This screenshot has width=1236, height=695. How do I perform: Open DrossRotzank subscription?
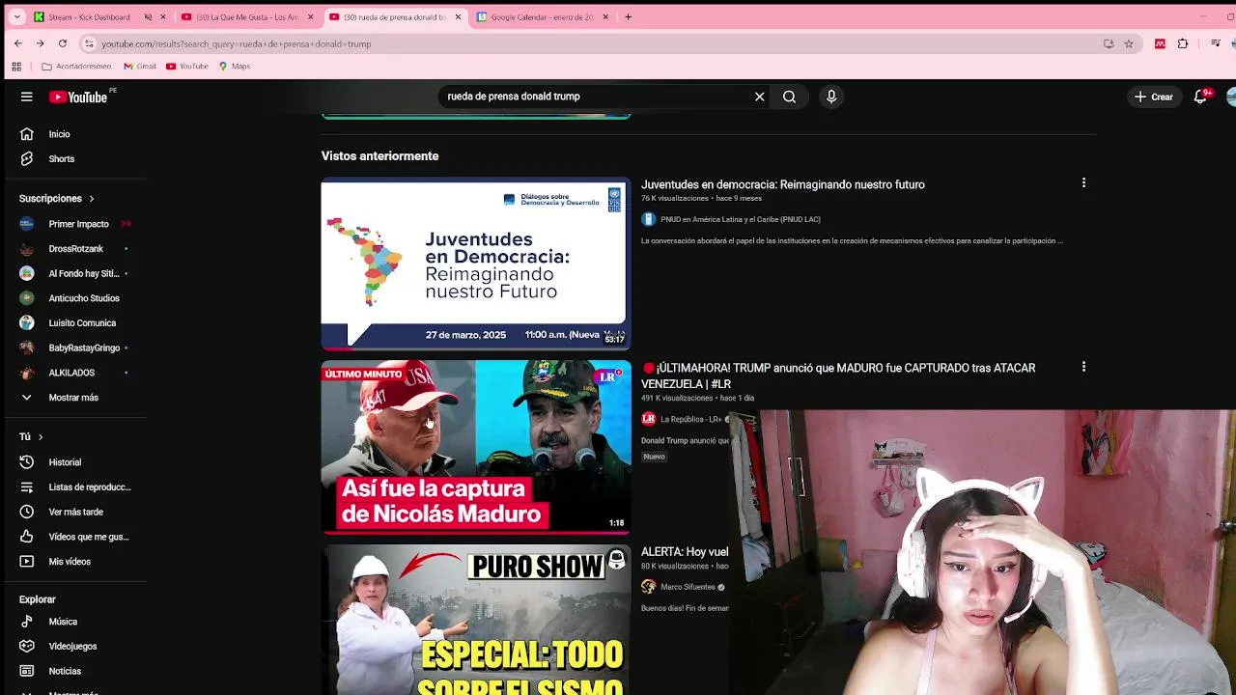[x=73, y=249]
